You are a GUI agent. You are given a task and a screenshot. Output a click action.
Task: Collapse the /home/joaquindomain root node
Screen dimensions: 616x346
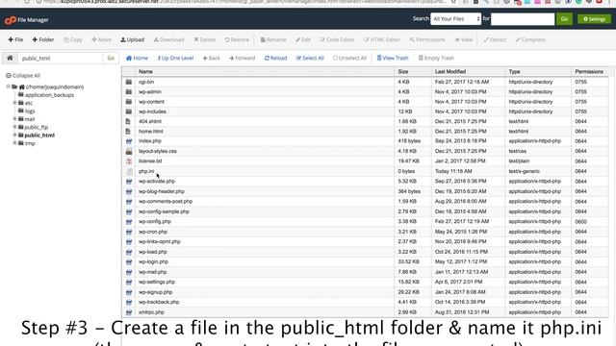pyautogui.click(x=8, y=86)
